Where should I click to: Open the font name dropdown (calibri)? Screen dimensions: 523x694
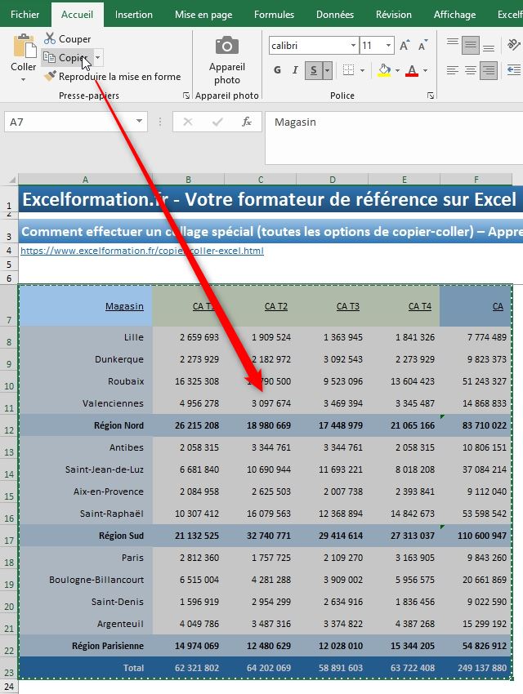pyautogui.click(x=353, y=45)
